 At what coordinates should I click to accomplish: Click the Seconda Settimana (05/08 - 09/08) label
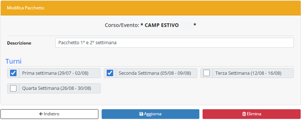(x=155, y=73)
